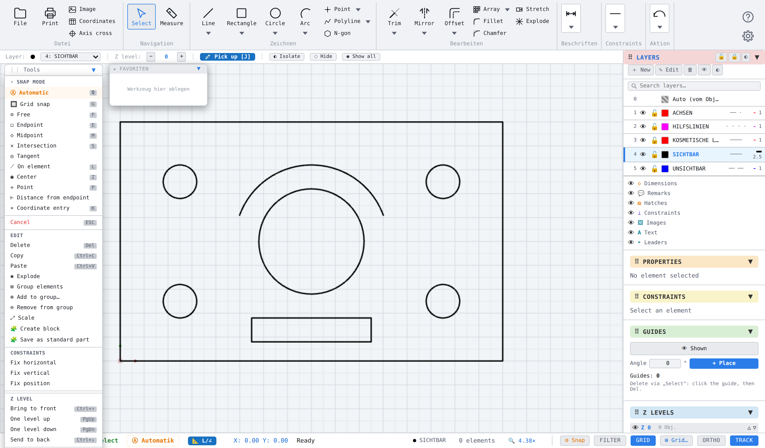The width and height of the screenshot is (765, 448).
Task: Choose the Polyline tool
Action: (x=342, y=21)
